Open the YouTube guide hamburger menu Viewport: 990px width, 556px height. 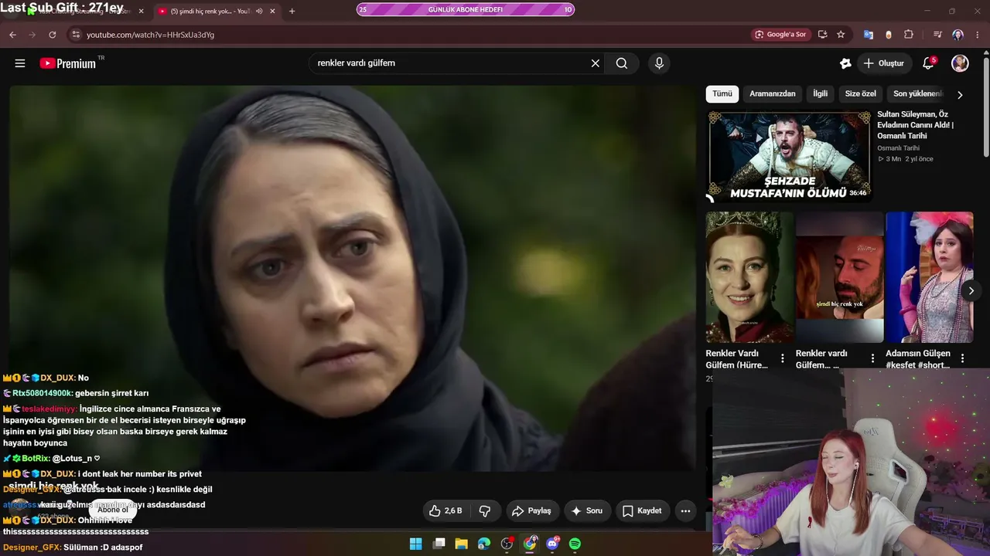point(20,63)
